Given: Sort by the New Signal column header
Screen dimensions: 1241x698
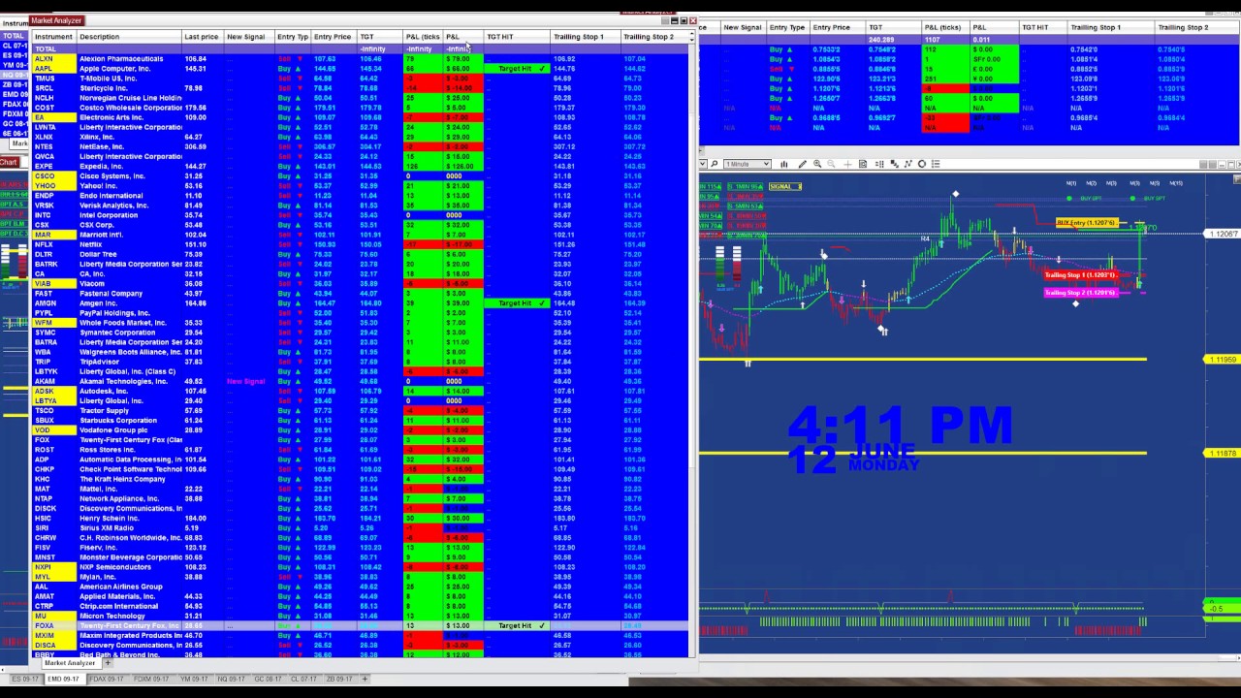Looking at the screenshot, I should (x=248, y=37).
